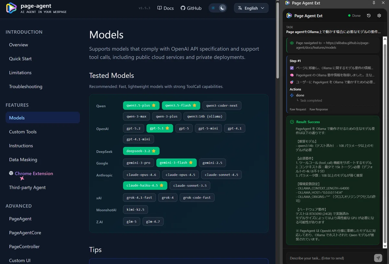Image resolution: width=389 pixels, height=264 pixels.
Task: Open the English language dropdown
Action: click(x=251, y=8)
